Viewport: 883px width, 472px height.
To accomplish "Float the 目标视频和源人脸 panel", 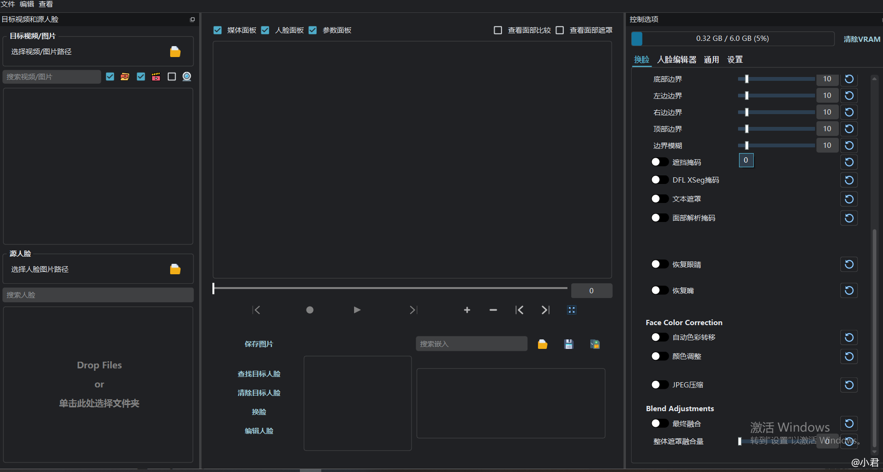I will [192, 19].
